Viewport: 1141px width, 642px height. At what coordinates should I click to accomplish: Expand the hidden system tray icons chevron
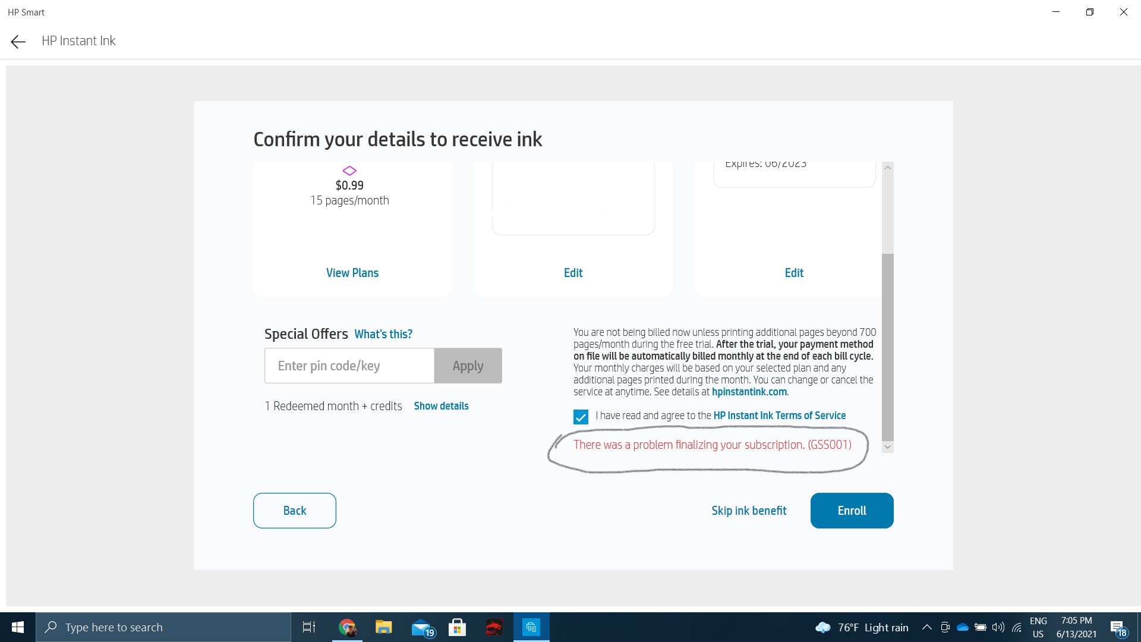tap(926, 627)
